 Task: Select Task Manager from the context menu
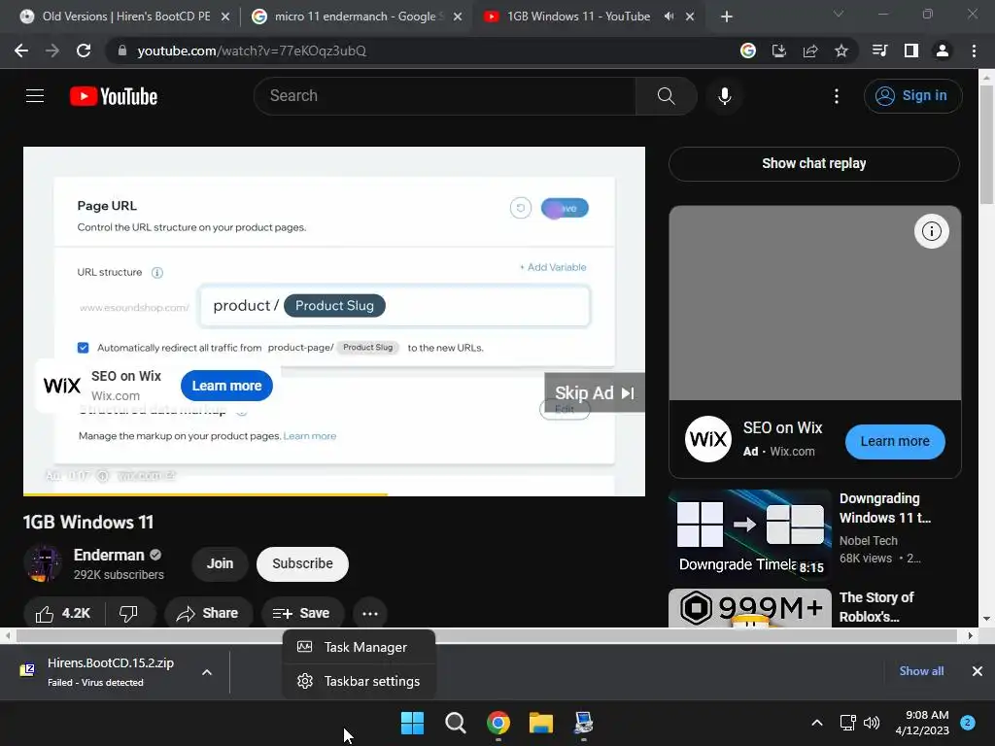click(360, 647)
